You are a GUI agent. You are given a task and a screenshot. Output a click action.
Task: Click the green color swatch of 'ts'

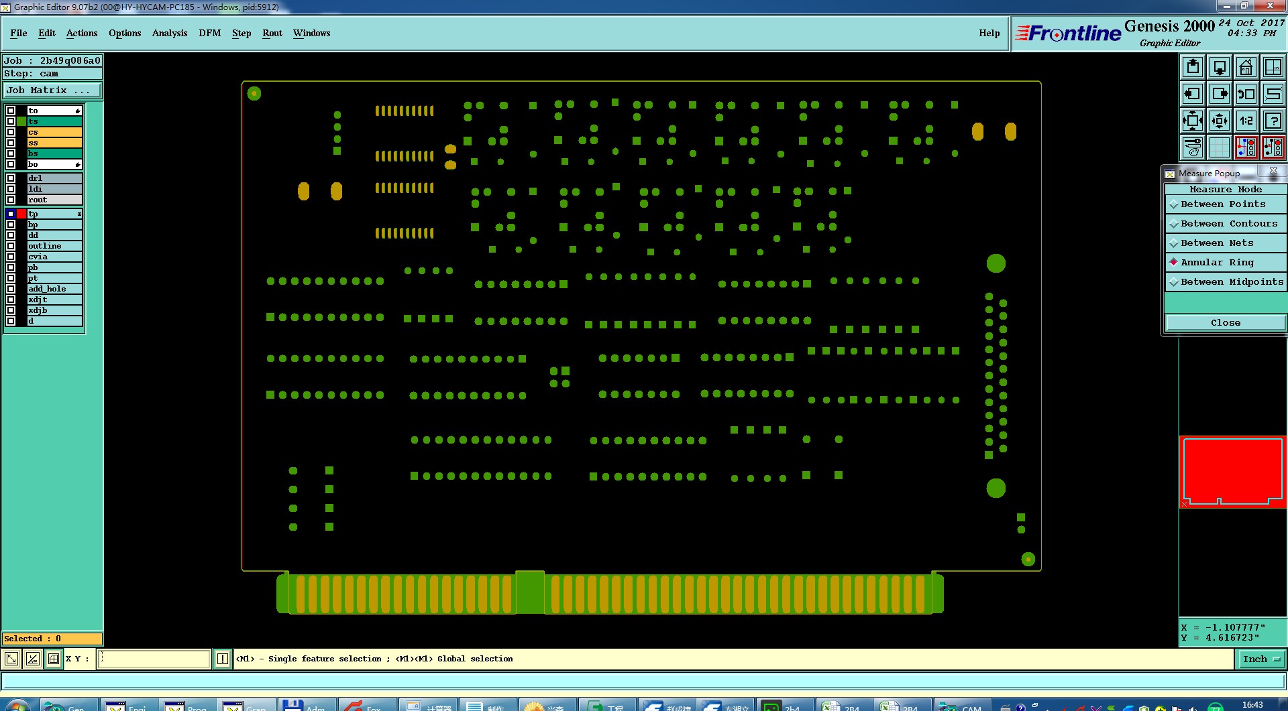point(21,121)
